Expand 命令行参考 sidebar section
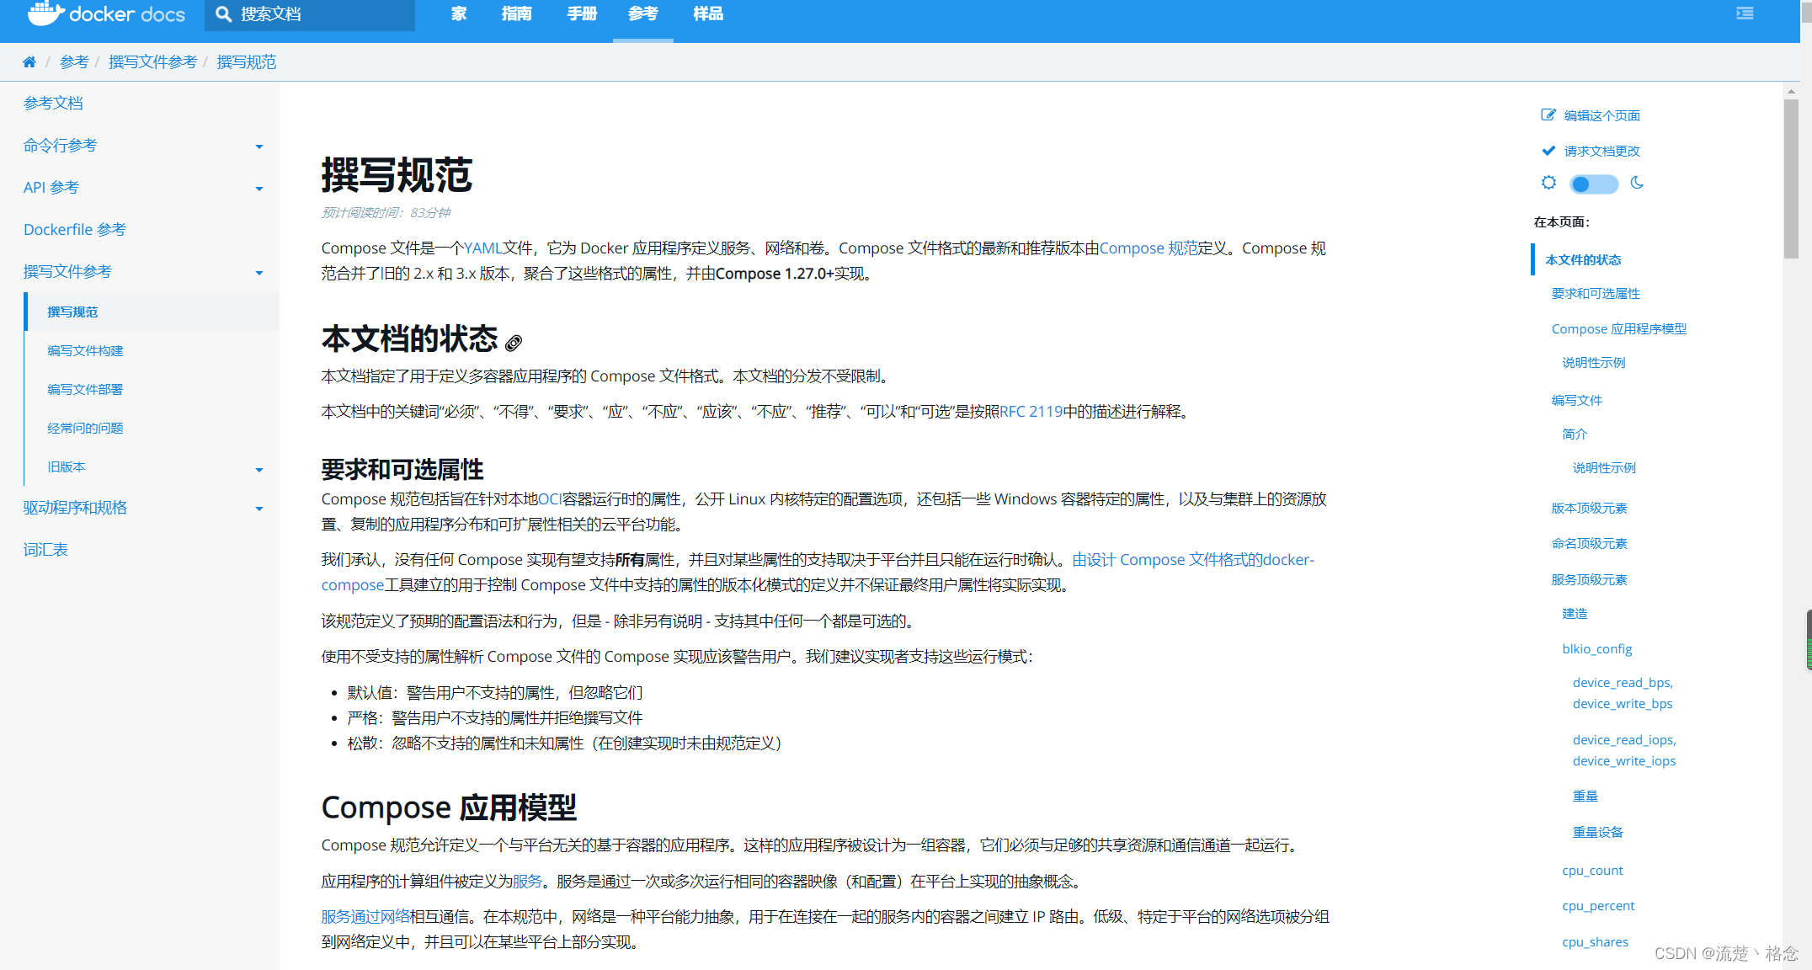Viewport: 1812px width, 970px height. pyautogui.click(x=259, y=147)
